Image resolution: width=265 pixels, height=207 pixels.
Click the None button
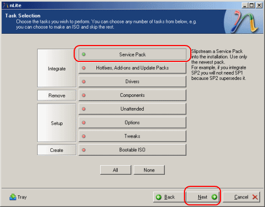[149, 170]
